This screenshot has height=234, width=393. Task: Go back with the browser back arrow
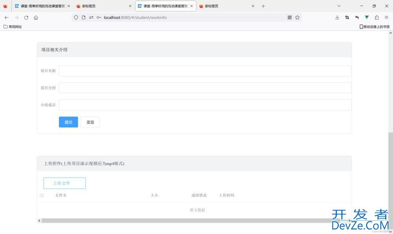tap(7, 18)
